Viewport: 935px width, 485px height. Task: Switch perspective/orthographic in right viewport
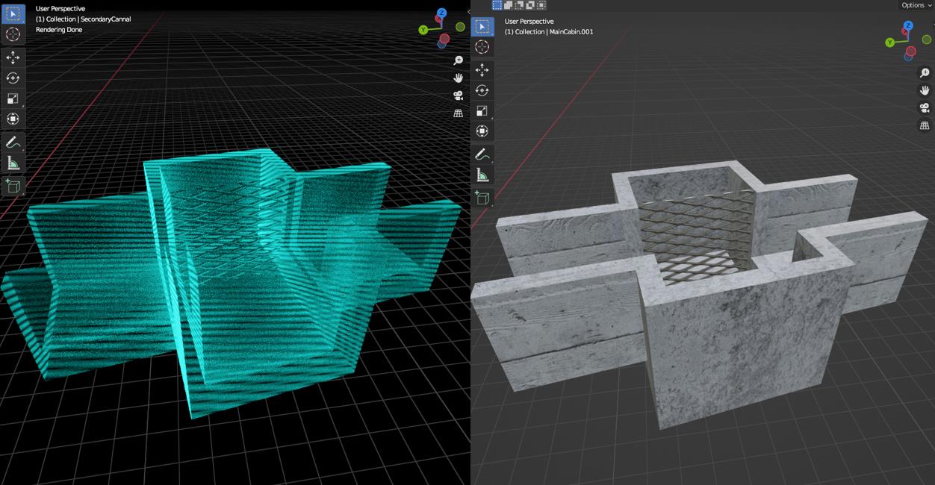coord(925,125)
